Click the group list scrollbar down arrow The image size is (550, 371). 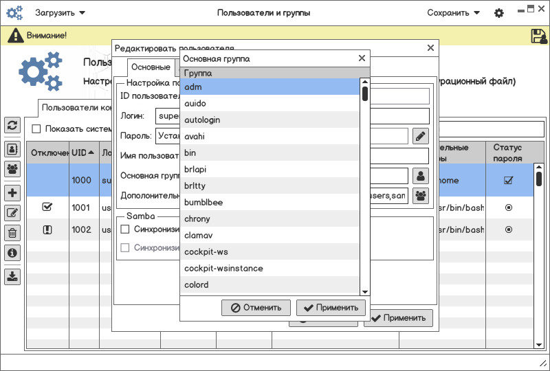pos(365,293)
